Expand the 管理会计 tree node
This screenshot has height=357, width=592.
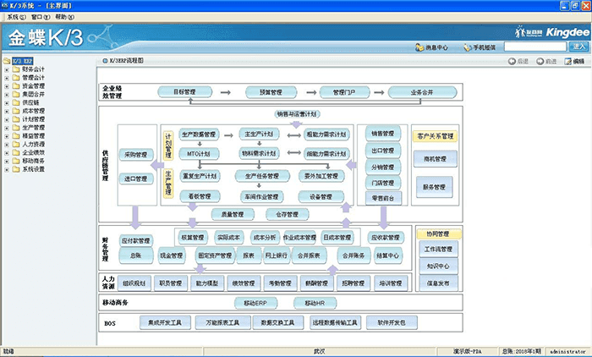pos(7,78)
